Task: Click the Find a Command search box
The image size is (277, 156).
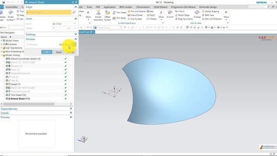Action: 257,7
